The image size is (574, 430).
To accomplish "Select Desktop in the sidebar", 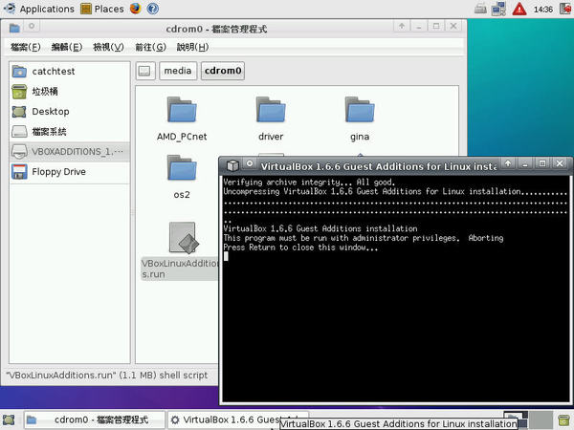I will 70,112.
